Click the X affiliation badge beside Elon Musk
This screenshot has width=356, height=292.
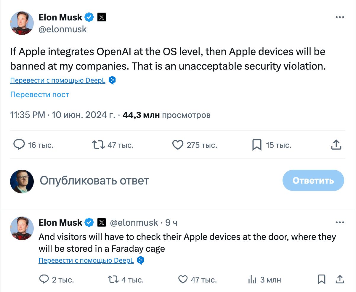pyautogui.click(x=102, y=17)
